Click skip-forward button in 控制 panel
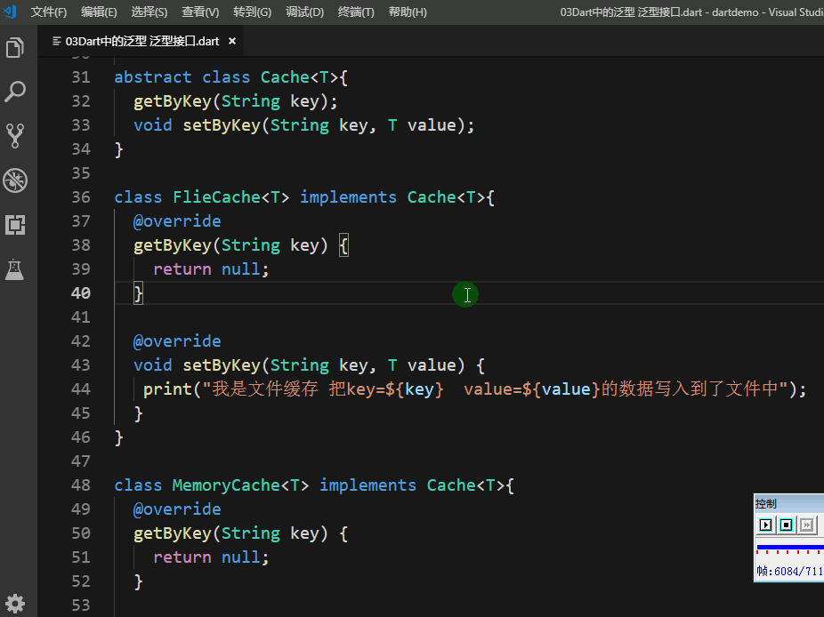Screen dimensions: 824x617 pos(807,525)
